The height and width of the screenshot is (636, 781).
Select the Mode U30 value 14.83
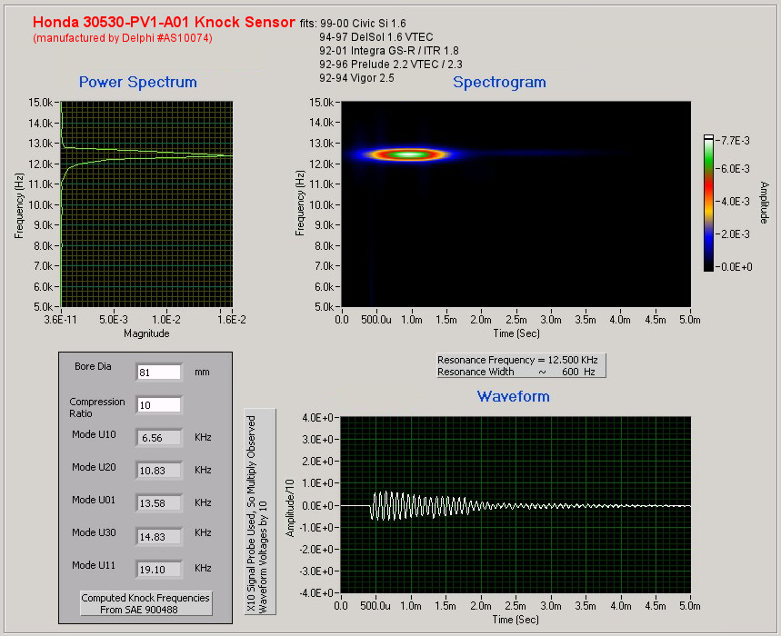tap(158, 537)
